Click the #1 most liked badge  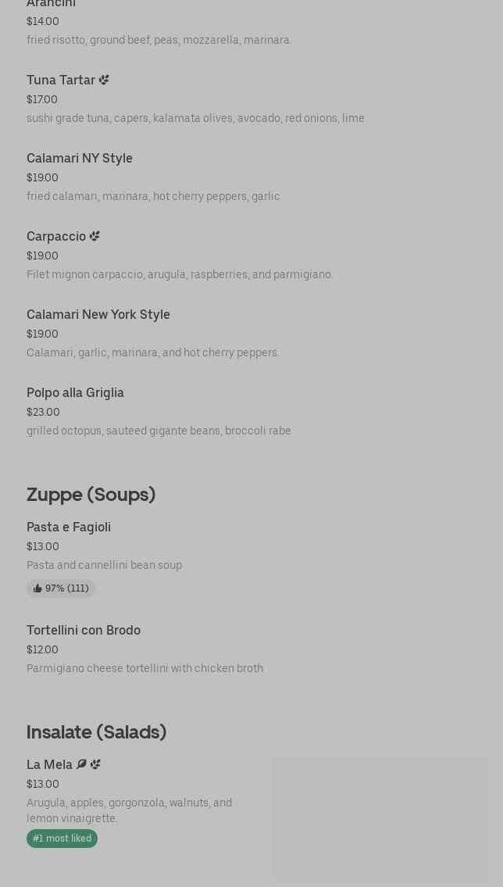pyautogui.click(x=62, y=839)
